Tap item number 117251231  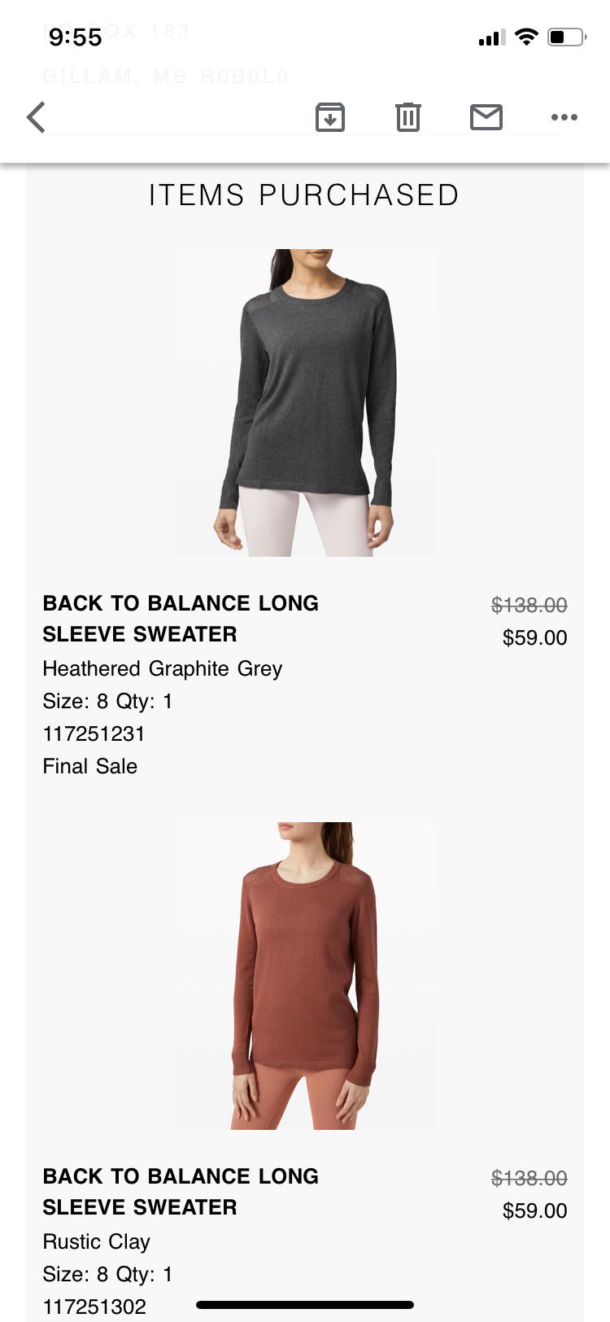(94, 733)
